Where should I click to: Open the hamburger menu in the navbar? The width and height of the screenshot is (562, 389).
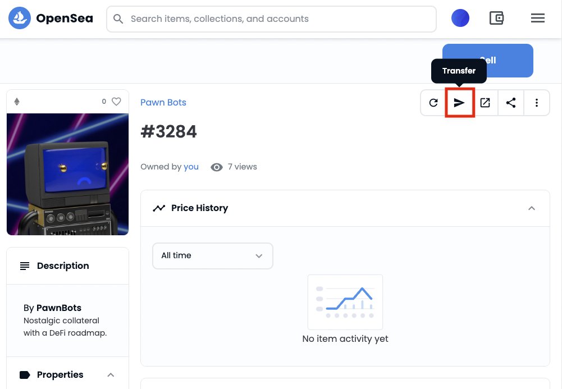[x=537, y=17]
